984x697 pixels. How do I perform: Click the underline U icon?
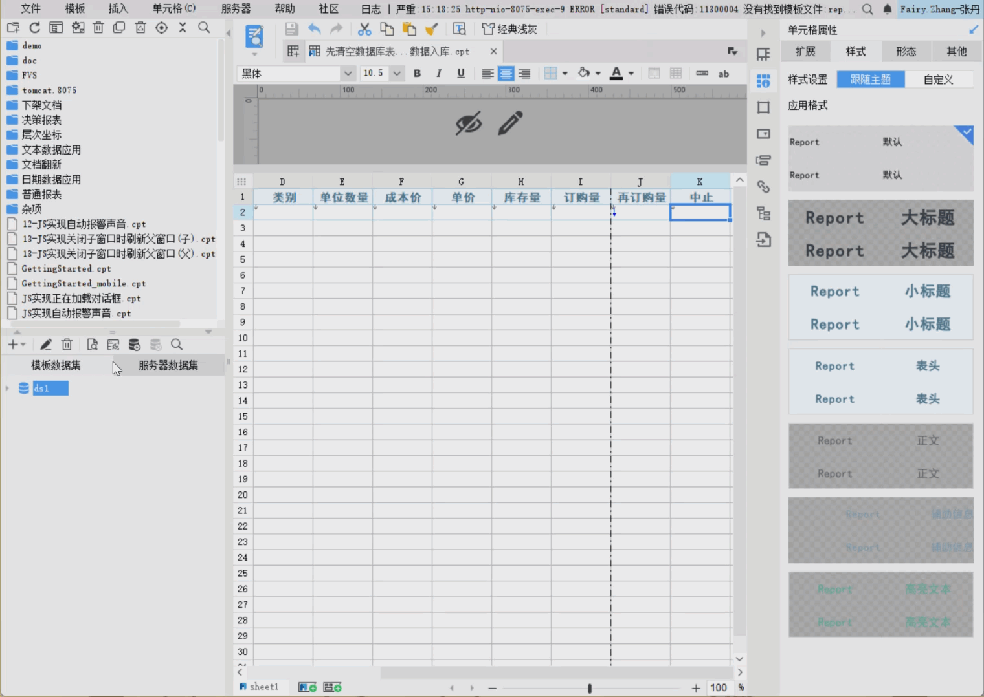point(461,73)
